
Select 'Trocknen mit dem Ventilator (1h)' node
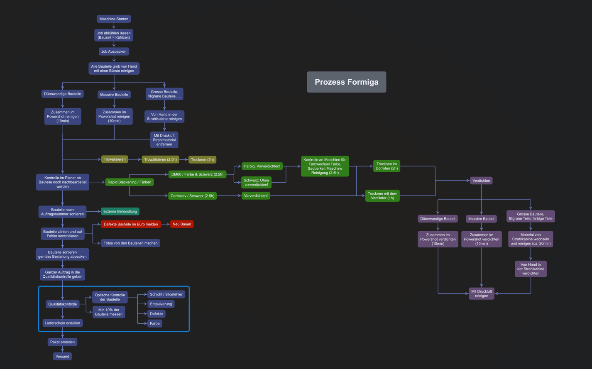click(x=383, y=196)
